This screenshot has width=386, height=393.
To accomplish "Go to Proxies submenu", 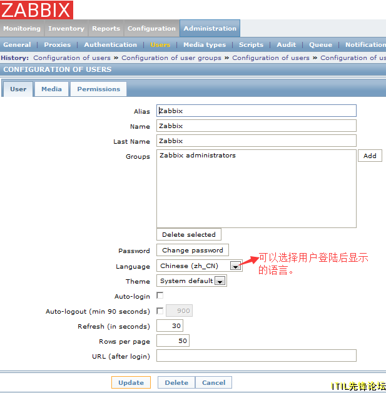I will coord(57,44).
